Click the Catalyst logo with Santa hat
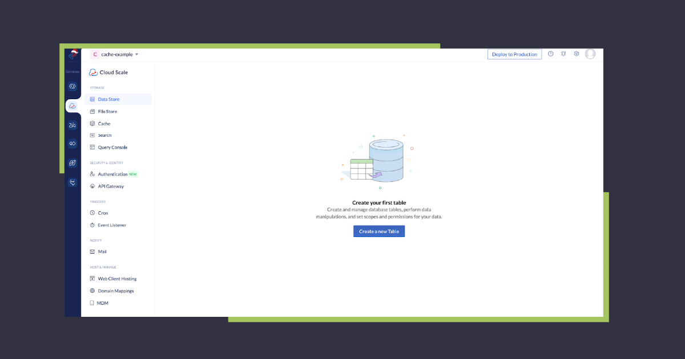The image size is (685, 359). click(x=72, y=56)
